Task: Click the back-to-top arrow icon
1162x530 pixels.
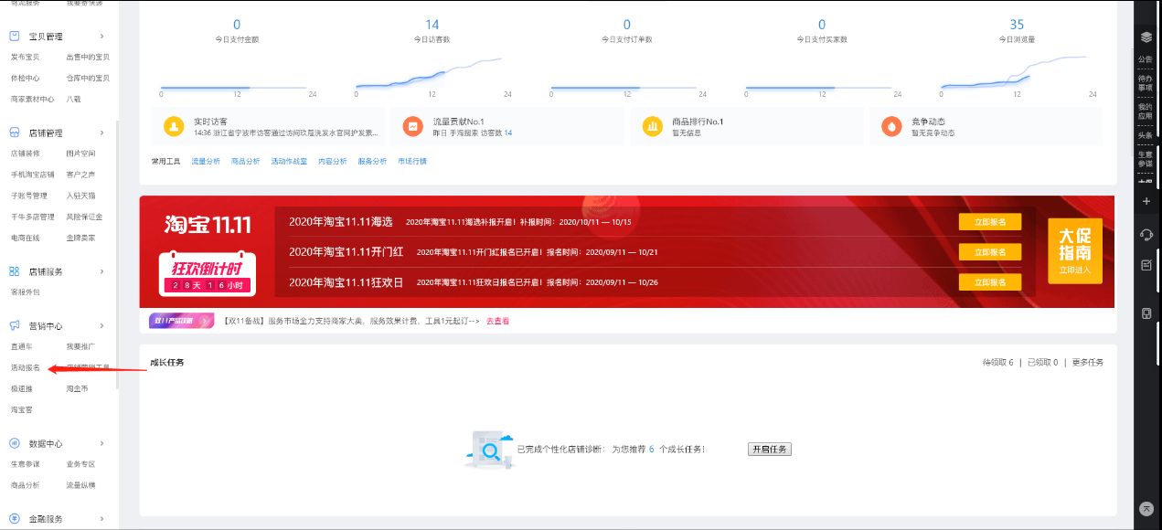Action: coord(1146,508)
